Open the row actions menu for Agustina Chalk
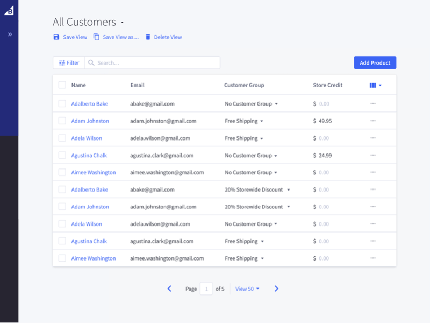Viewport: 430px width, 323px height. tap(372, 155)
